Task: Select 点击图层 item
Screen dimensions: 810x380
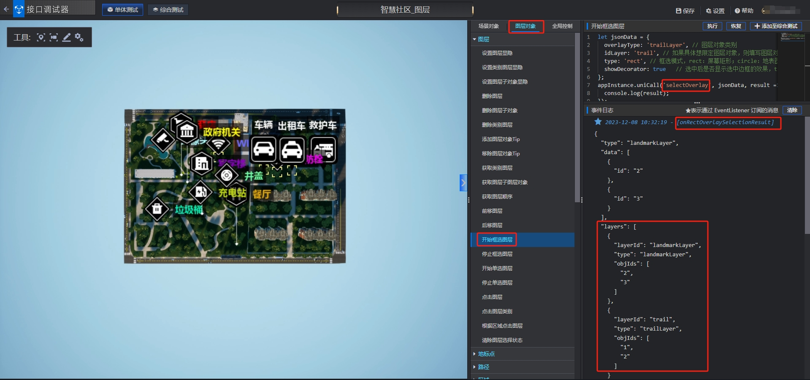Action: tap(523, 297)
